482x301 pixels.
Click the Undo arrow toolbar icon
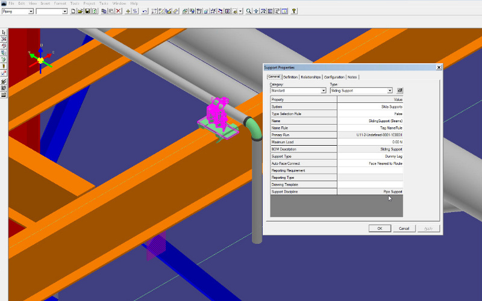tap(145, 11)
